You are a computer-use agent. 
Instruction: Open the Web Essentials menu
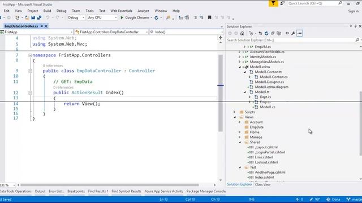(x=121, y=11)
